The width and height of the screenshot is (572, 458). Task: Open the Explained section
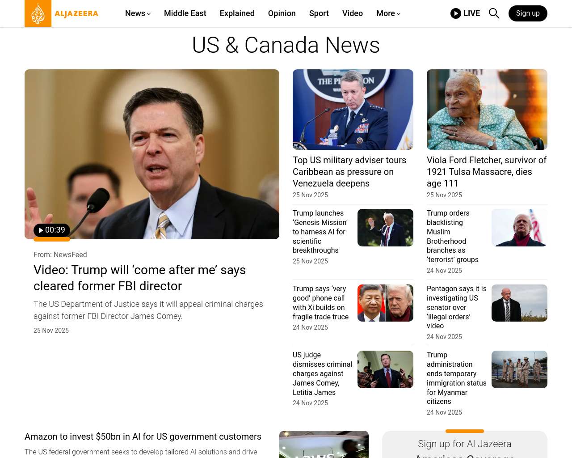coord(237,13)
